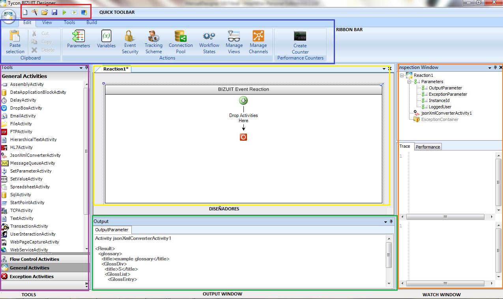Image resolution: width=503 pixels, height=299 pixels.
Task: Open the Inspection Window dropdown arrow
Action: (x=490, y=68)
